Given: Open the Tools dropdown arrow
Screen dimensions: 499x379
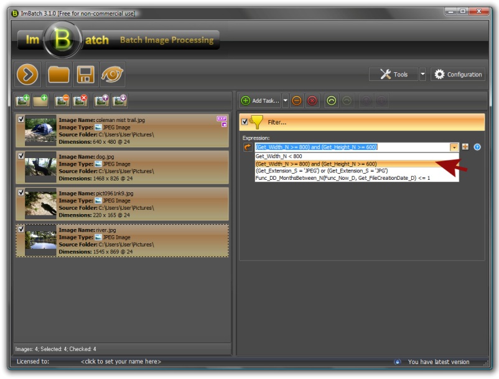Looking at the screenshot, I should 422,74.
